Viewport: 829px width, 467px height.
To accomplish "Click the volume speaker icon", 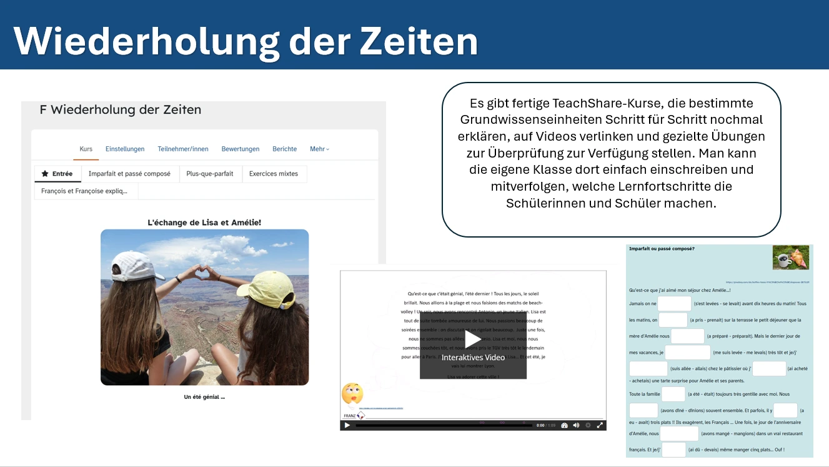I will tap(576, 425).
